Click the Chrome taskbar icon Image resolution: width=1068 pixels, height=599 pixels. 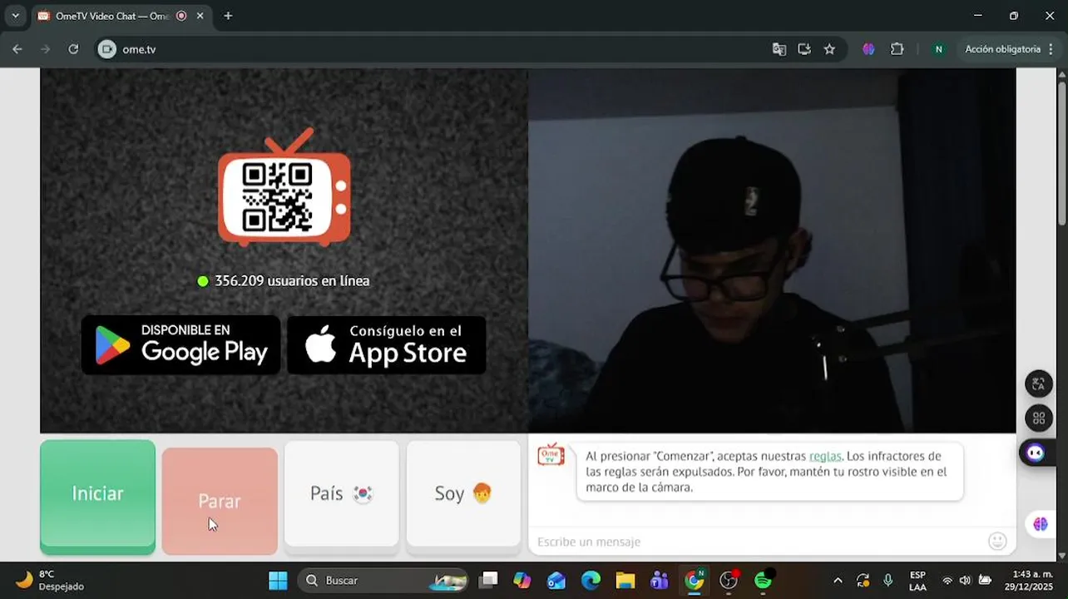click(x=694, y=580)
